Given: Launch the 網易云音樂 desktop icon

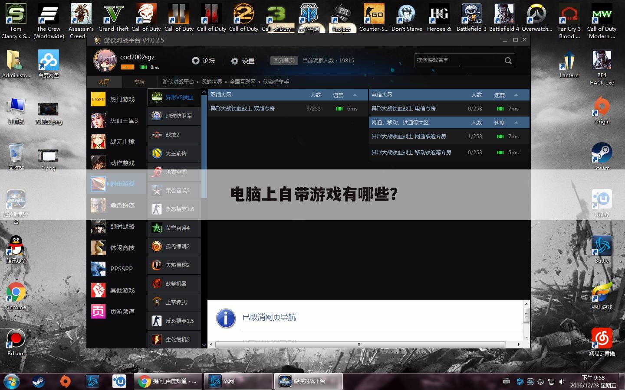Looking at the screenshot, I should (x=602, y=342).
